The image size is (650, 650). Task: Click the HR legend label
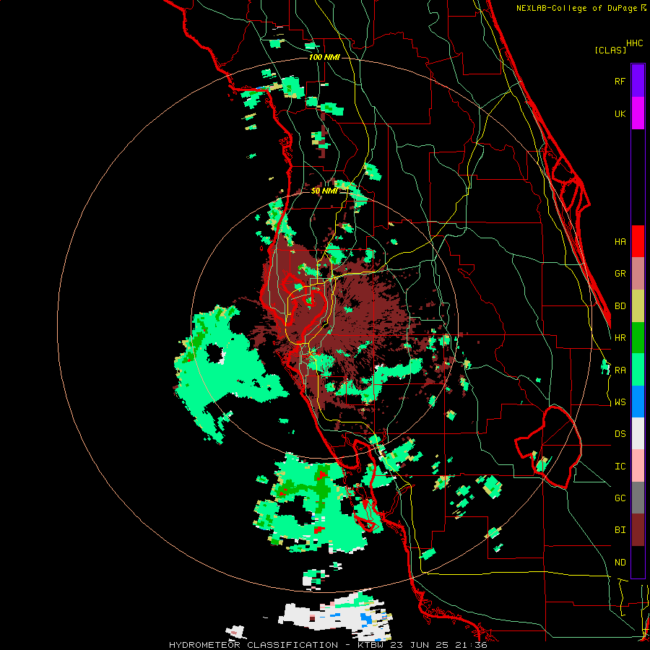[x=620, y=338]
